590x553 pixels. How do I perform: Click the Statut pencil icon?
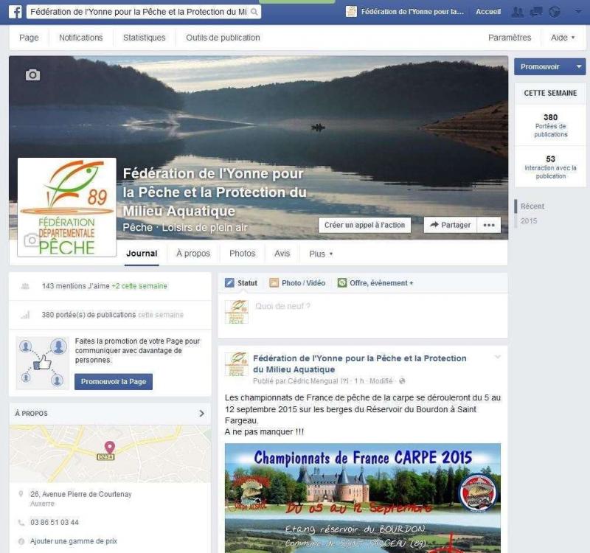click(x=229, y=283)
